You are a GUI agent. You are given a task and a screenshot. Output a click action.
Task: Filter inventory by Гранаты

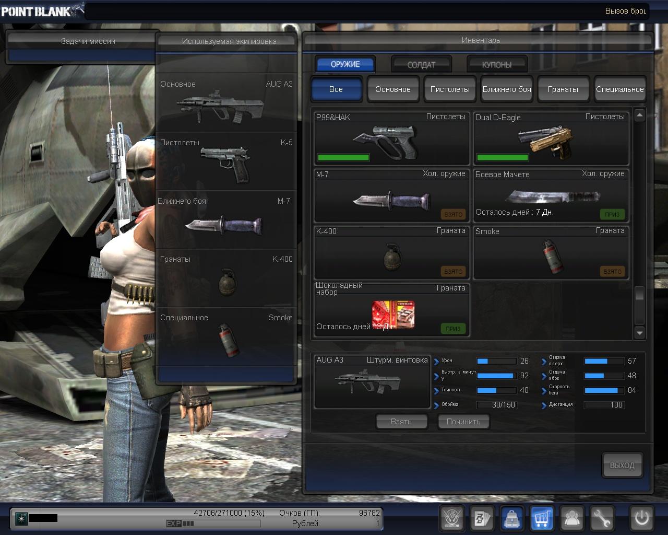pyautogui.click(x=563, y=89)
